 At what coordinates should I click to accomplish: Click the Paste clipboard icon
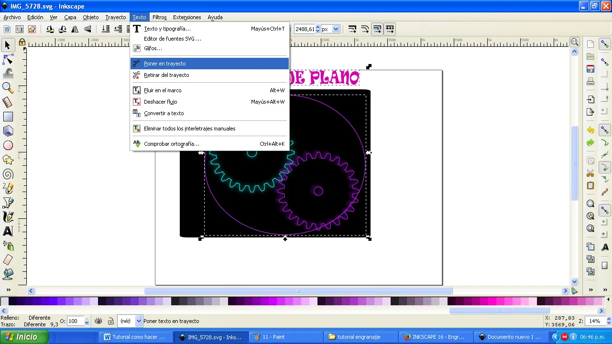pyautogui.click(x=590, y=185)
